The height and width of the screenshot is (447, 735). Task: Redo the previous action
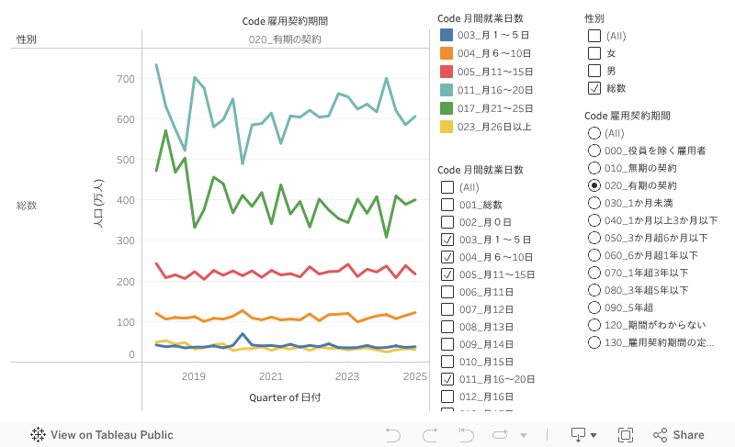click(427, 435)
